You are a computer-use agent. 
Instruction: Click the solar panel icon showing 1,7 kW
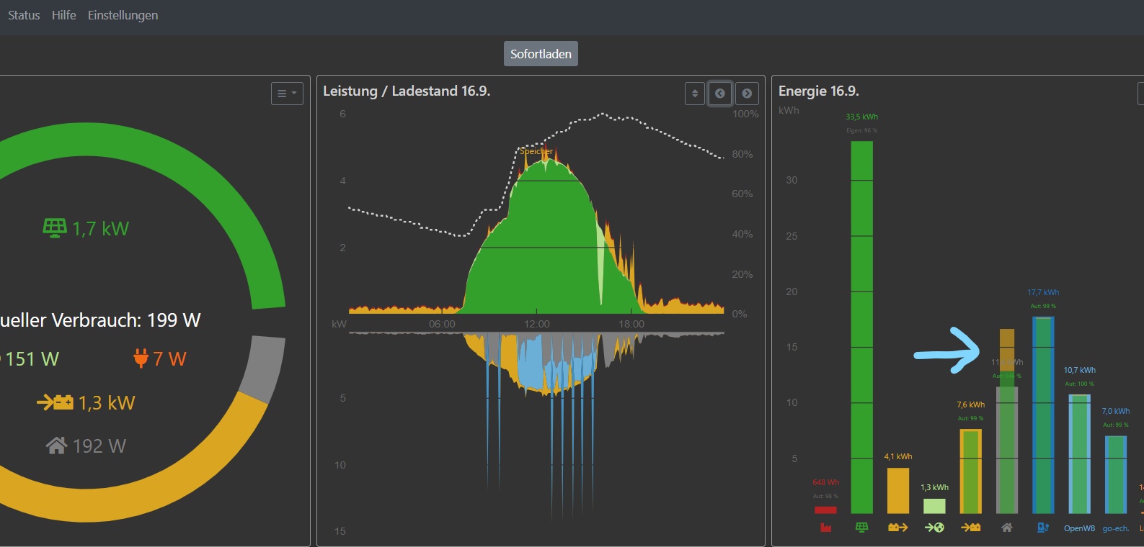[x=55, y=228]
